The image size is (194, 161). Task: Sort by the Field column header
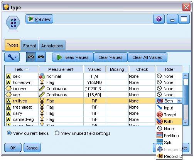pos(22,69)
